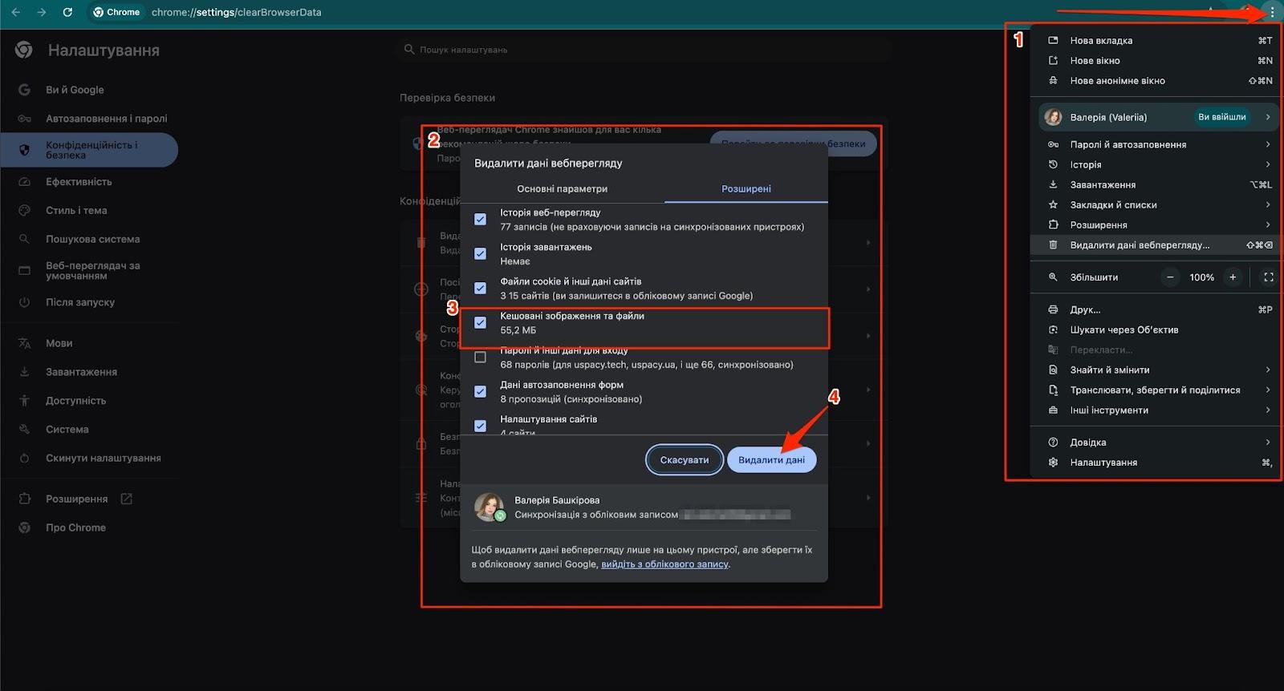The width and height of the screenshot is (1284, 691).
Task: Expand the Валерія (Valeriia) profile submenu
Action: (1268, 117)
